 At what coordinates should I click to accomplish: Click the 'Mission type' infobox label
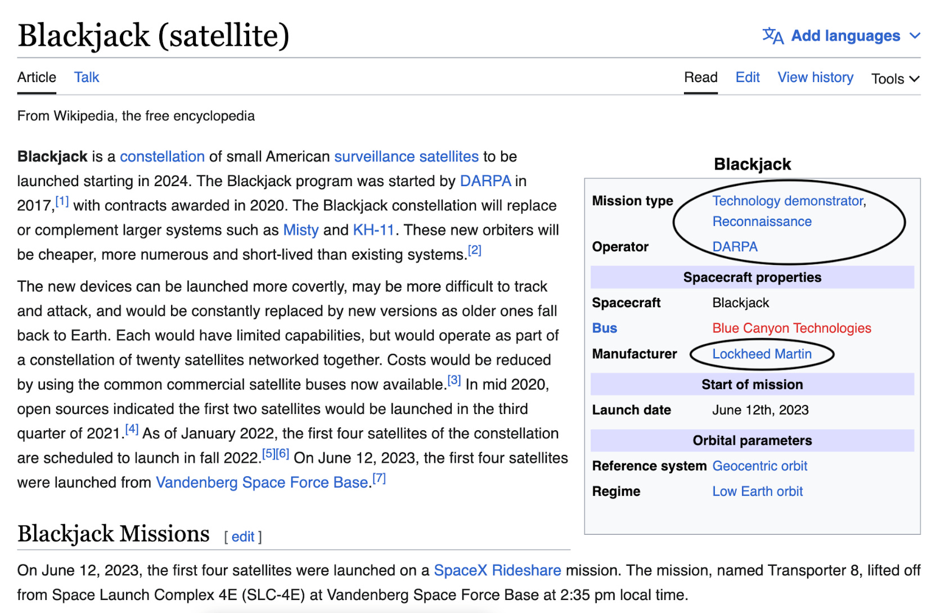tap(632, 201)
